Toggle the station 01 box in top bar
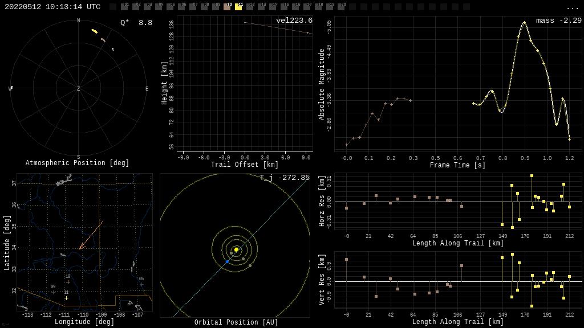Viewport: 584px width, 328px height. pyautogui.click(x=124, y=7)
